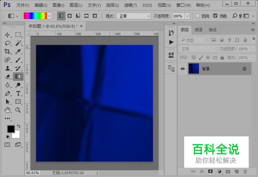Add a layer mask
258x177 pixels.
coord(210,171)
